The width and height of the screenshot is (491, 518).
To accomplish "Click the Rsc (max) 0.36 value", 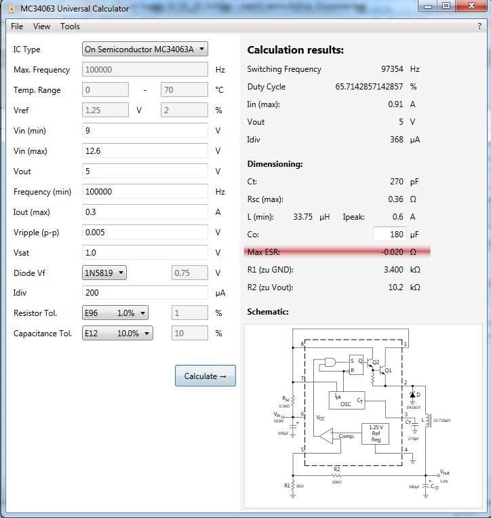I will point(395,199).
